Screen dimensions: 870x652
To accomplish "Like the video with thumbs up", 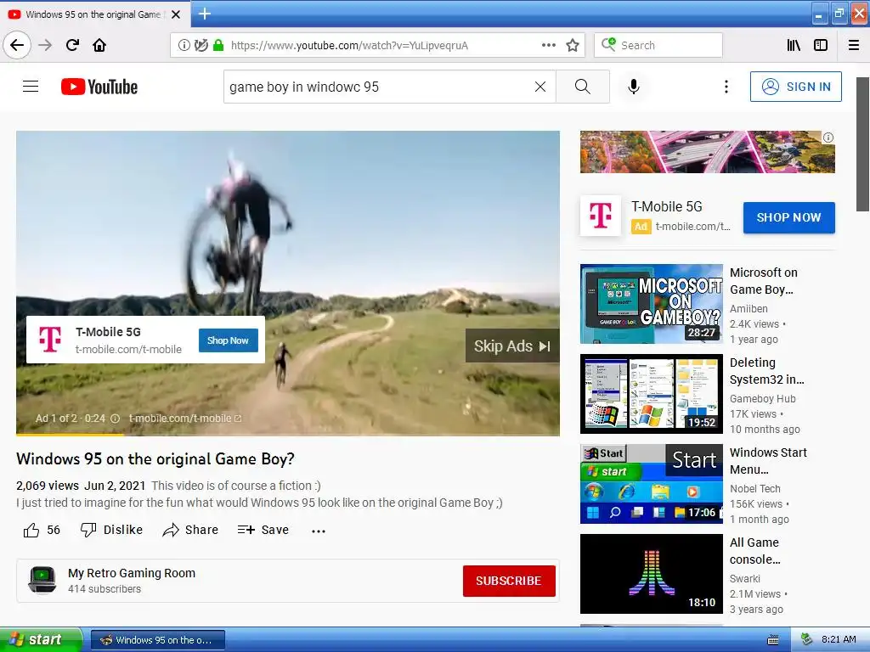I will pos(31,531).
